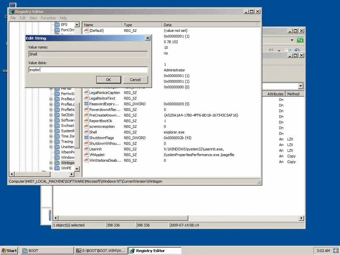340x255 pixels.
Task: Open the Edit menu in Registry Editor
Action: coord(23,18)
